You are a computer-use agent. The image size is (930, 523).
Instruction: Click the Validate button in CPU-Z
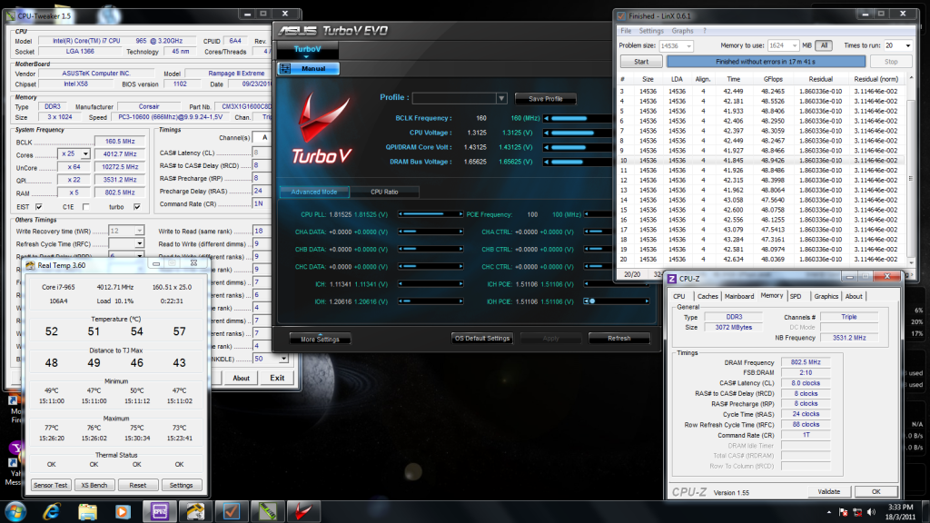pos(828,491)
